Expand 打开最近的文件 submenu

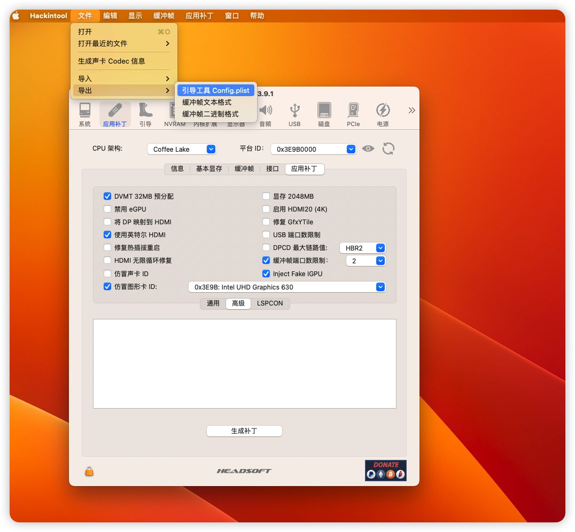123,44
